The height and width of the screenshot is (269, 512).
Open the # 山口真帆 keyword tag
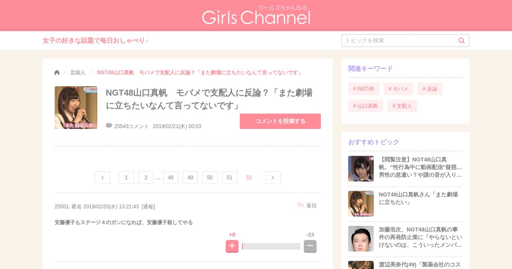click(366, 106)
